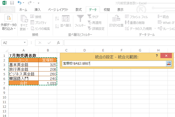Click the formula bar cancel X icon
Screen dimensions: 175x117
pos(40,43)
